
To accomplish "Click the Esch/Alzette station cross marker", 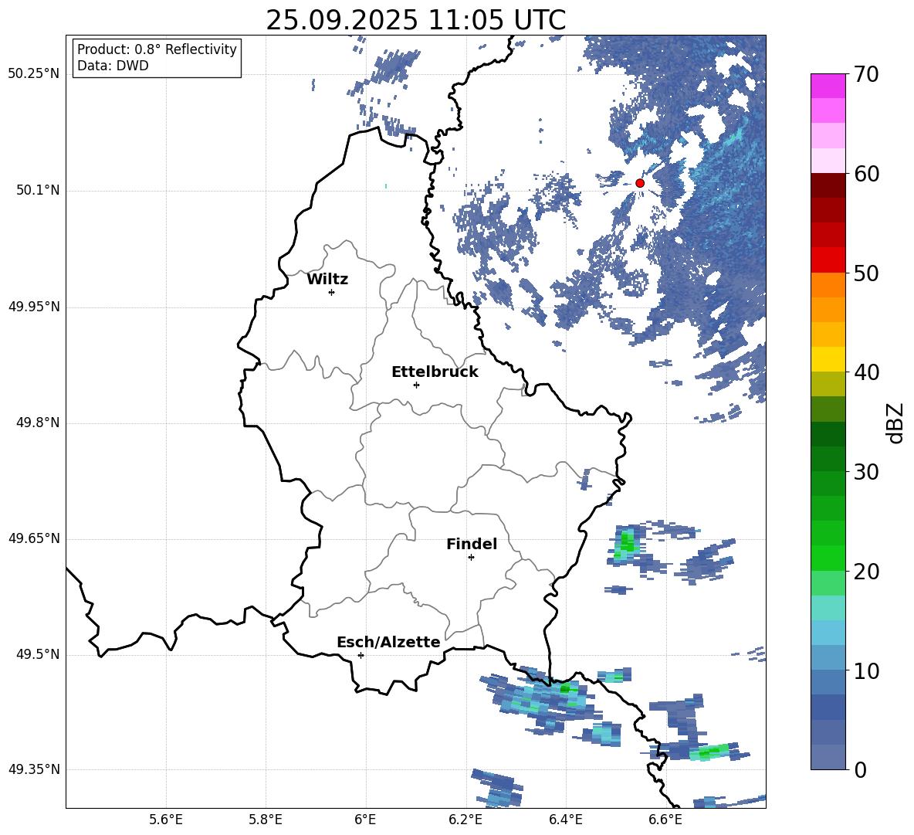I will (361, 655).
